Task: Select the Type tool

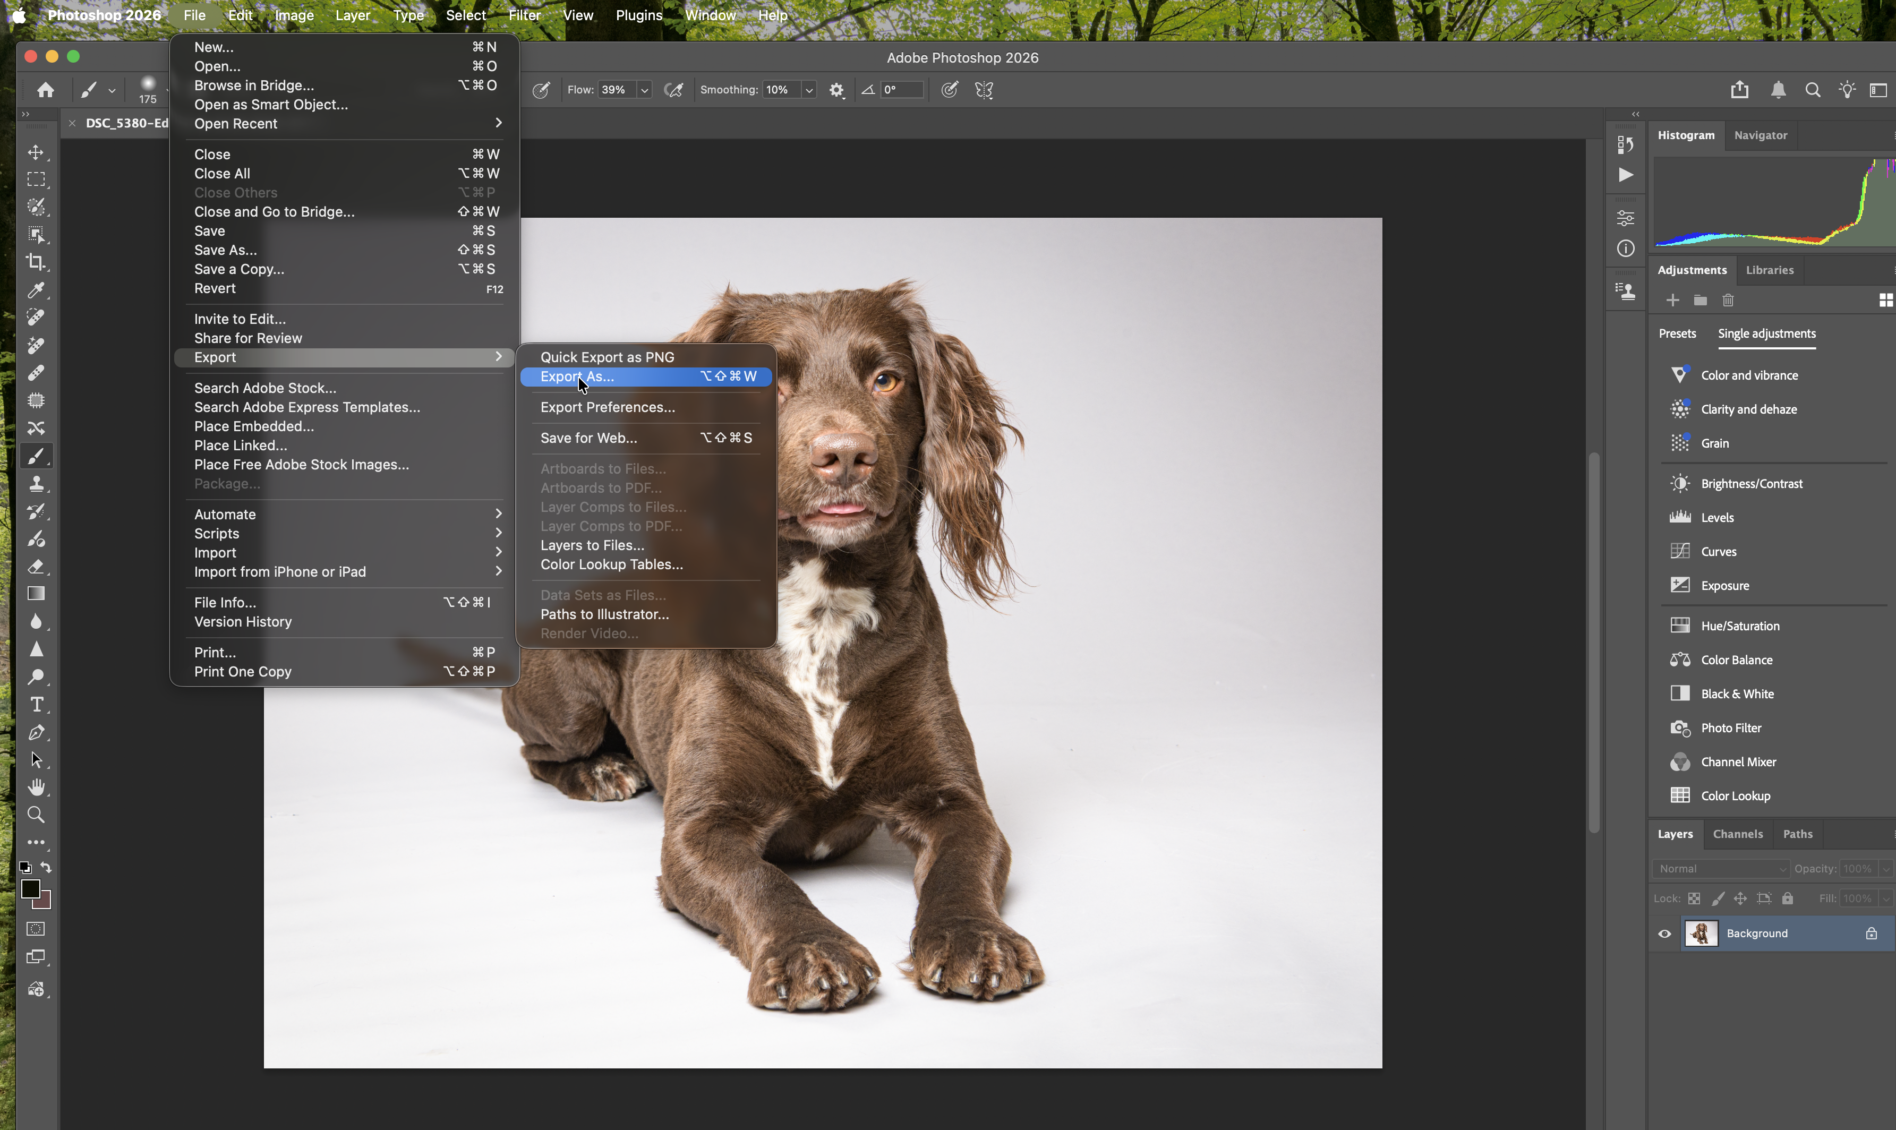Action: click(37, 704)
